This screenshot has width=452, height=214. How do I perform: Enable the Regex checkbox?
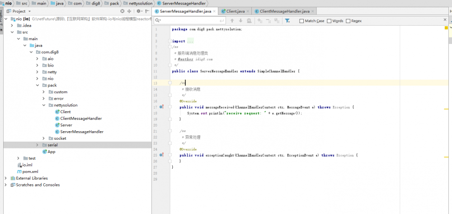pos(348,21)
